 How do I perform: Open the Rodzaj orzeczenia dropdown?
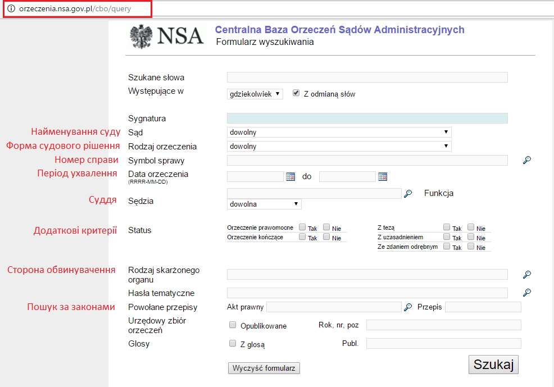[339, 146]
